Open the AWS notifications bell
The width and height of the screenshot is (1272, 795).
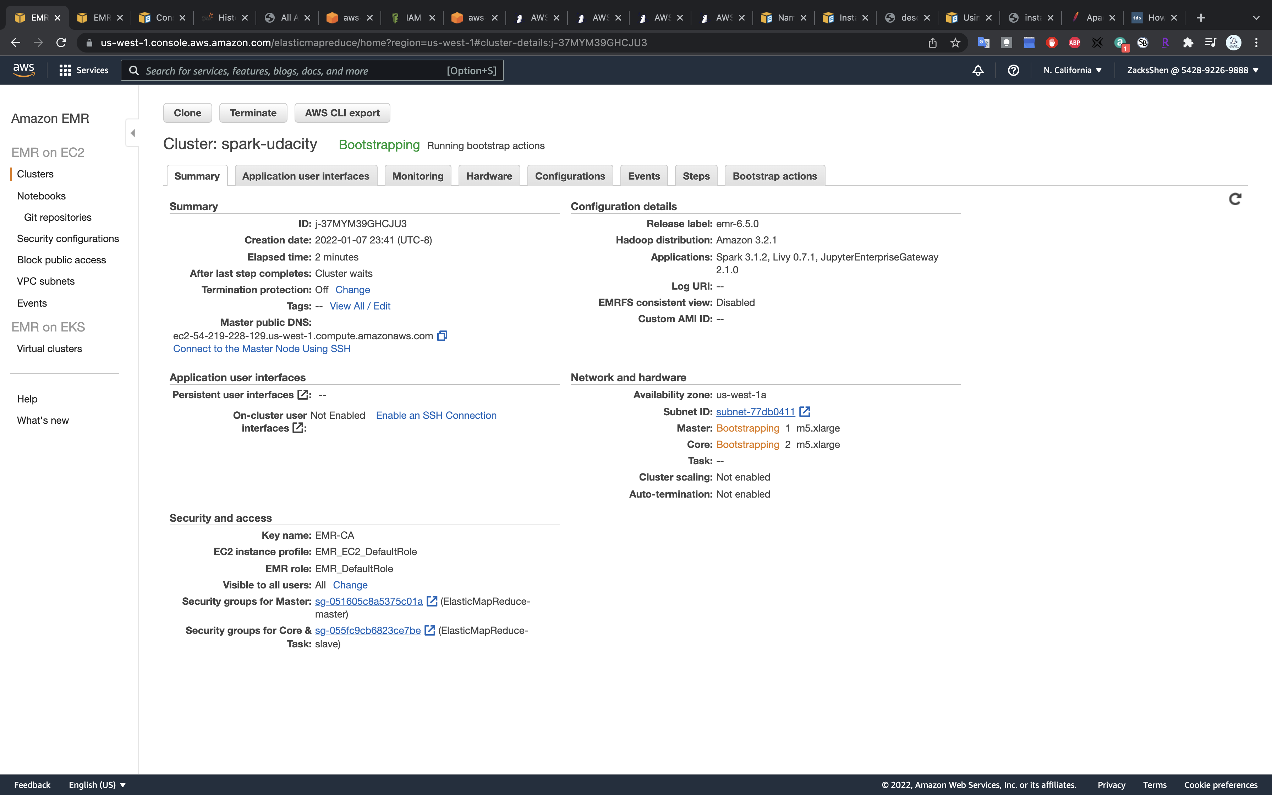point(978,71)
